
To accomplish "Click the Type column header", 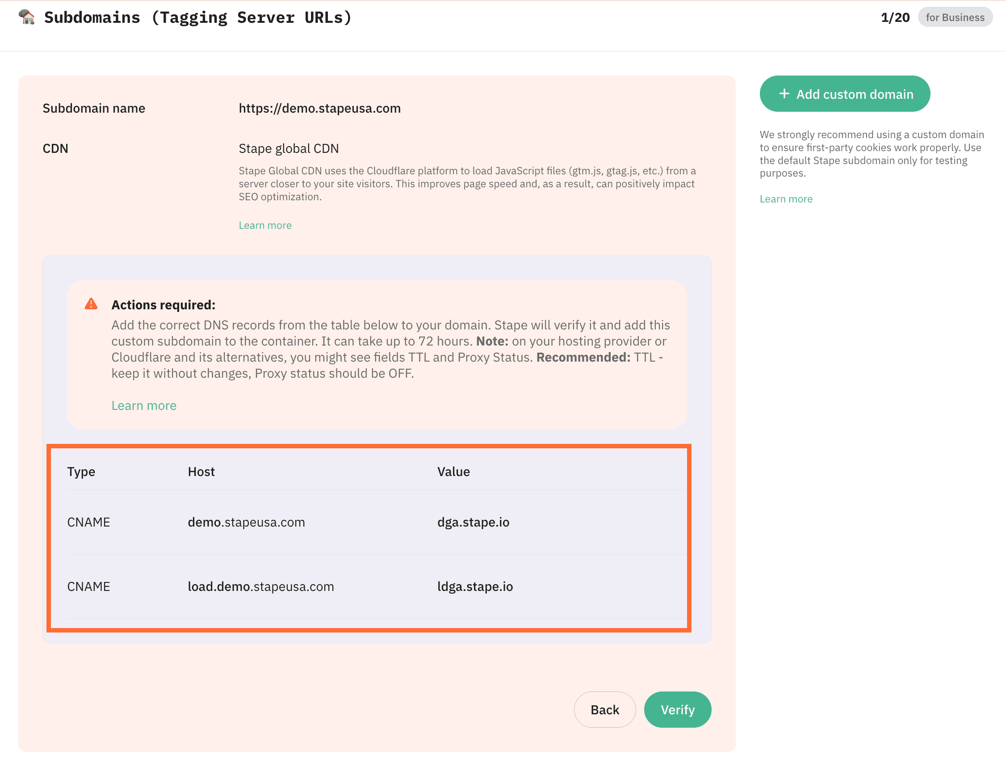I will point(81,472).
